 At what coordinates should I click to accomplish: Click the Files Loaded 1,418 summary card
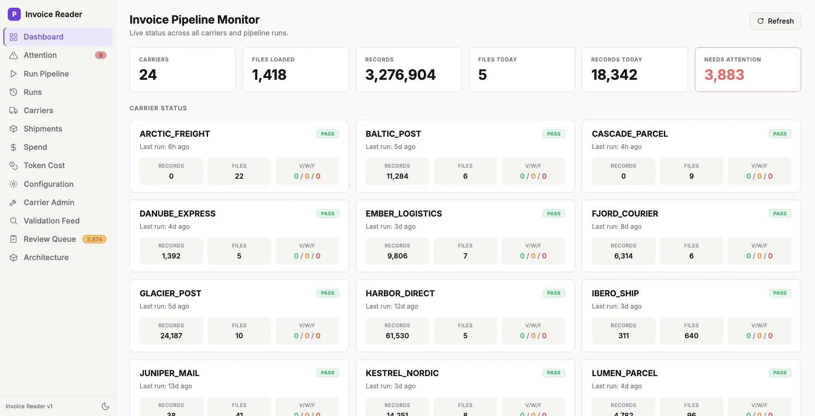coord(296,70)
